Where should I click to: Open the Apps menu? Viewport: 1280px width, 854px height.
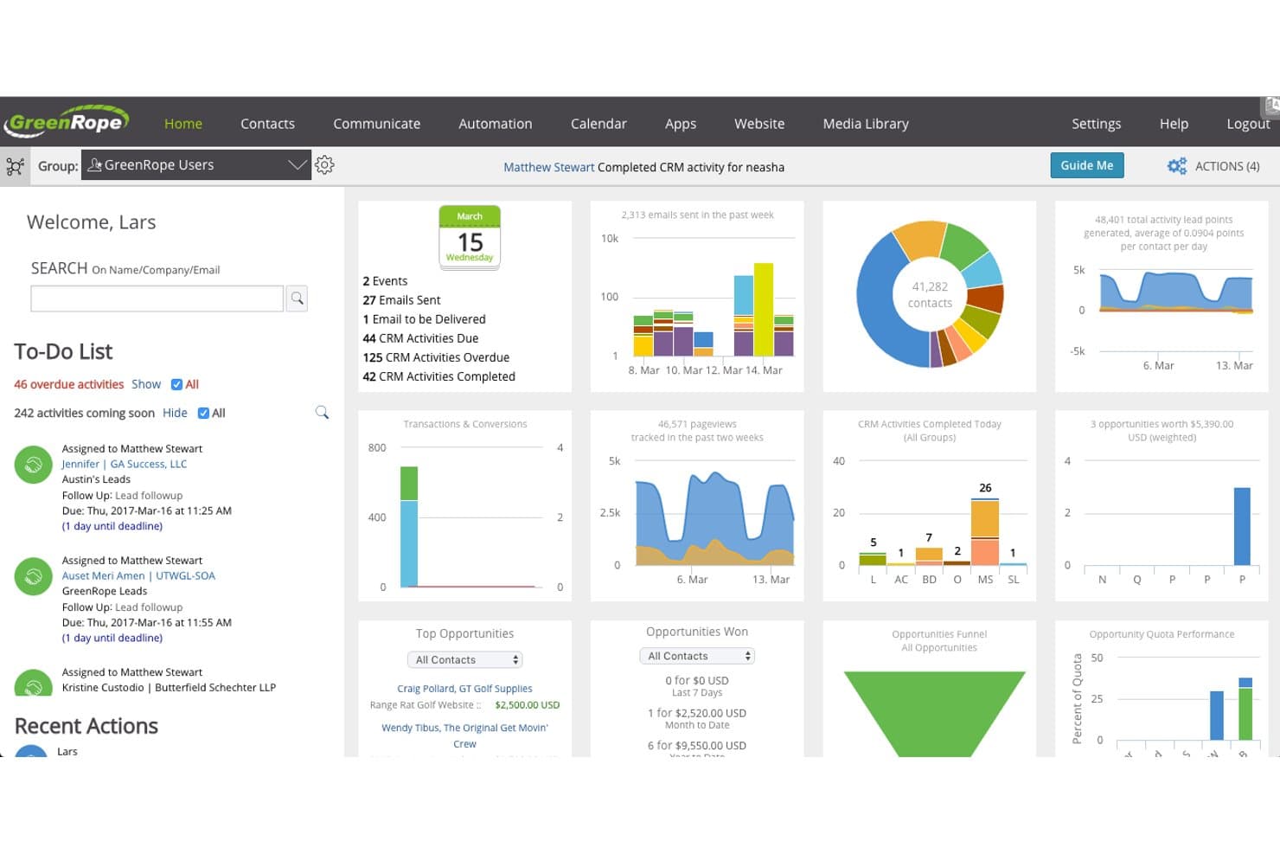681,124
